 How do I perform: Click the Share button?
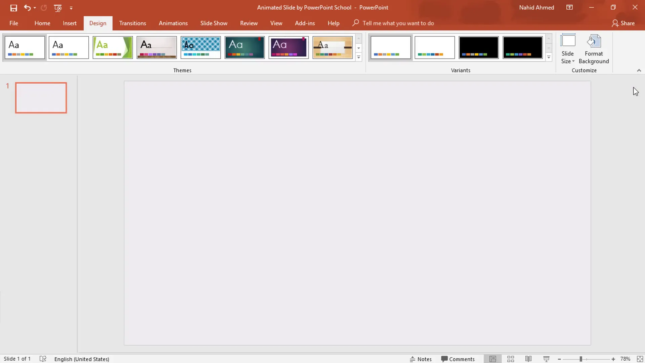pyautogui.click(x=623, y=23)
